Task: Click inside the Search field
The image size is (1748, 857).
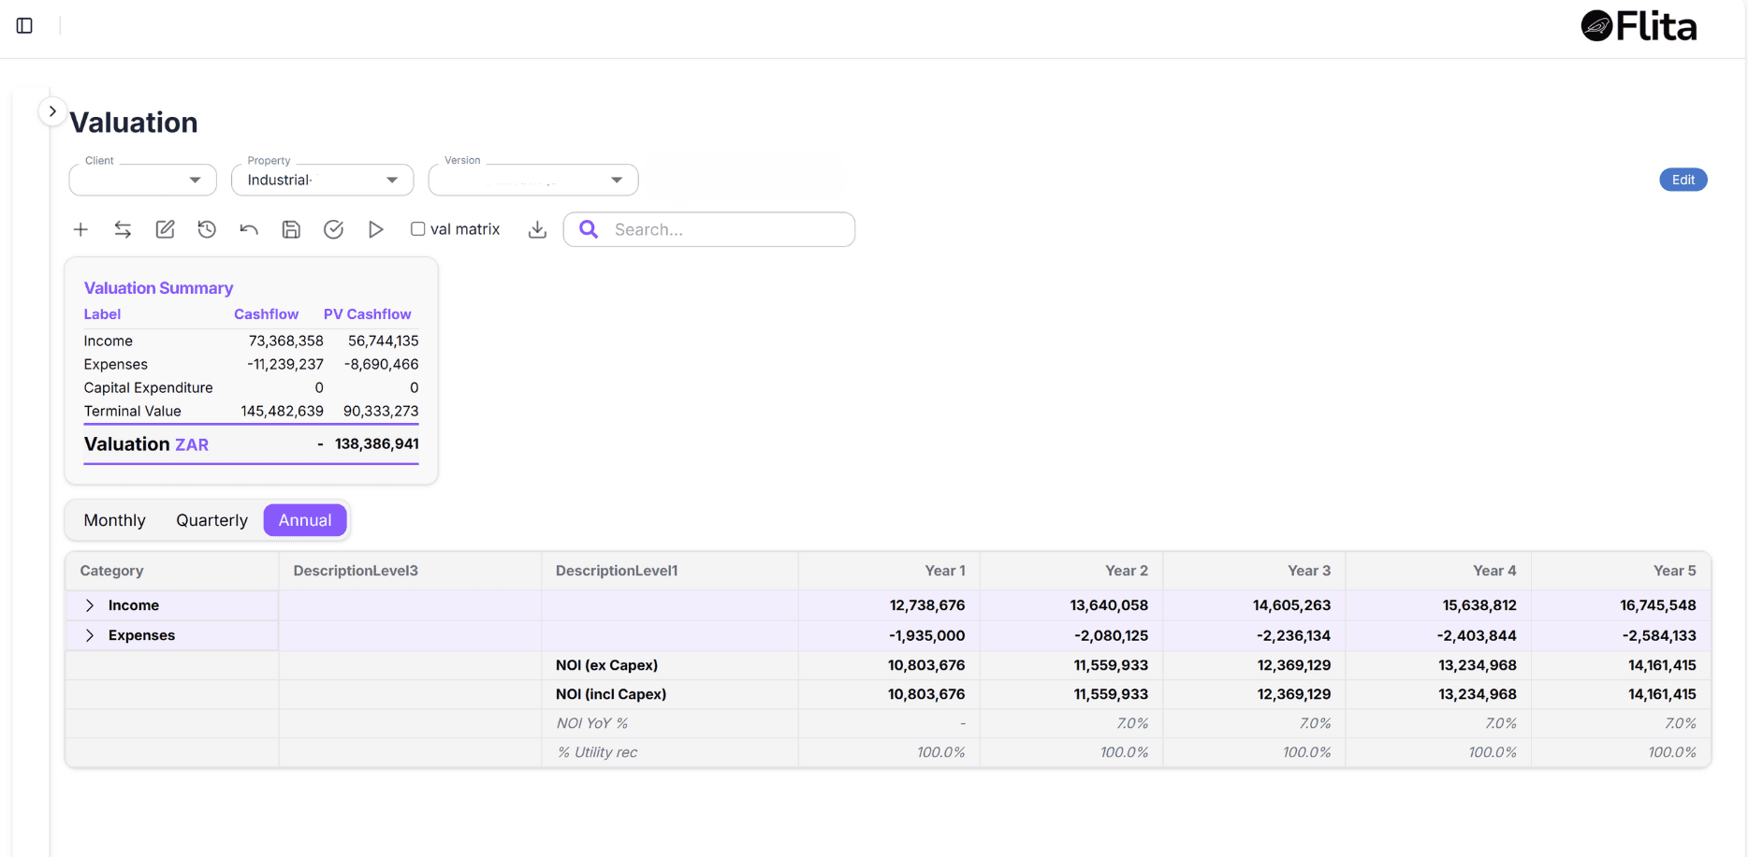Action: (x=708, y=228)
